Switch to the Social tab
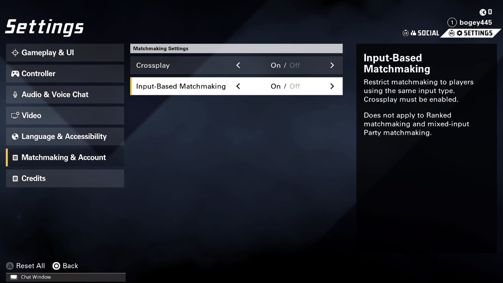503x283 pixels. (x=424, y=33)
